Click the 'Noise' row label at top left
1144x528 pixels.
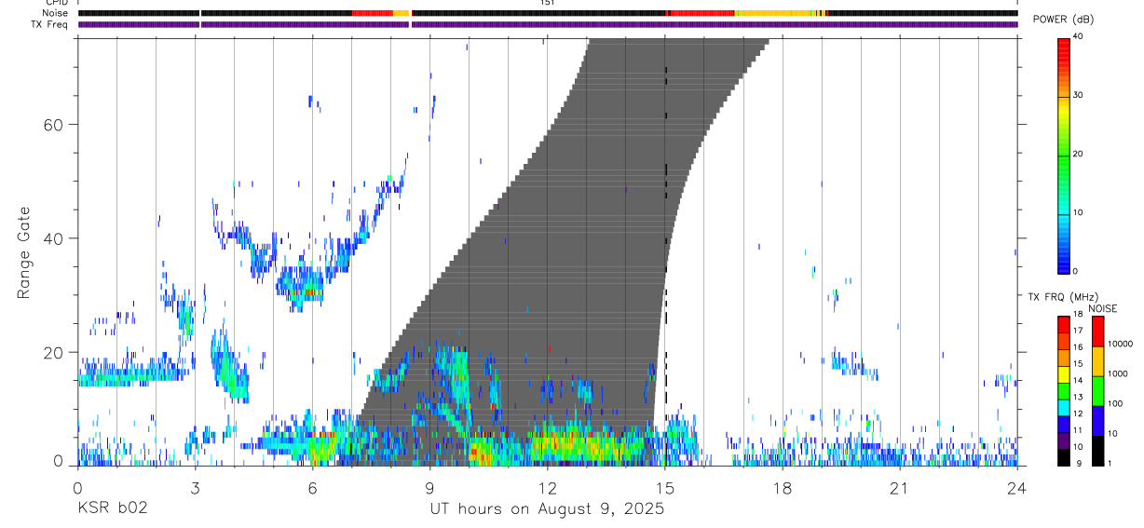[55, 13]
